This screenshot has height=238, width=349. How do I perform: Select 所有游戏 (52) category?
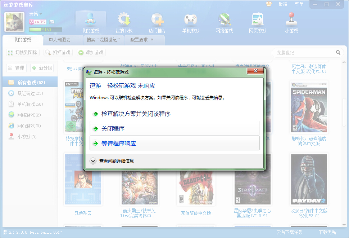[x=30, y=82]
